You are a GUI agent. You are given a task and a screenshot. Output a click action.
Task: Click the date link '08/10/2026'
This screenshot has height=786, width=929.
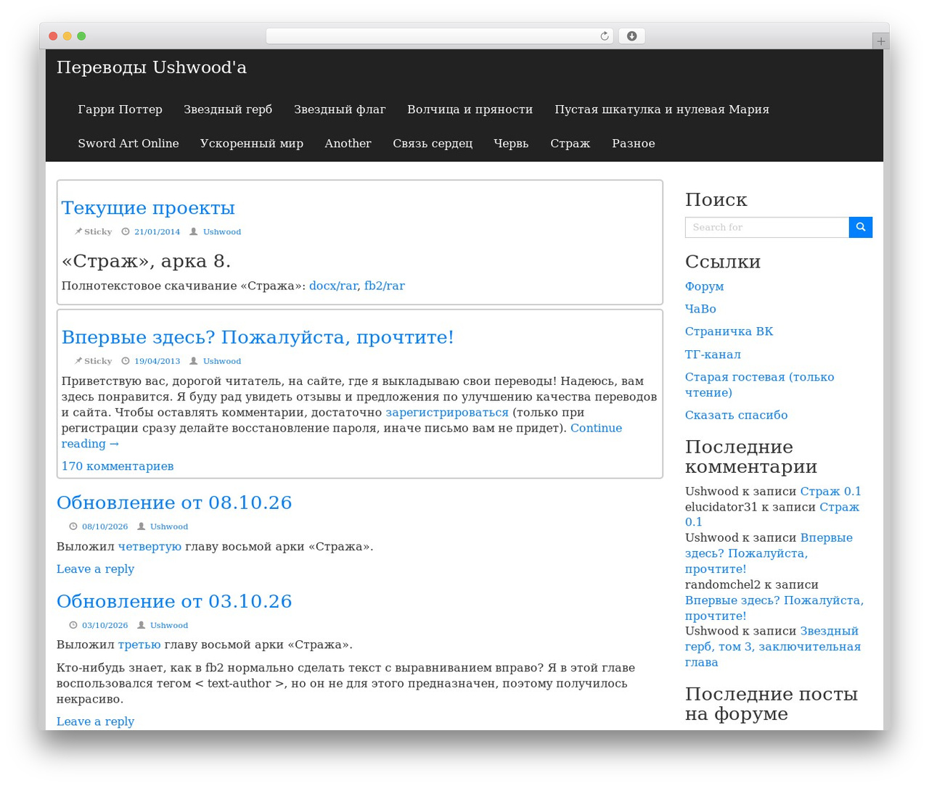pos(105,526)
